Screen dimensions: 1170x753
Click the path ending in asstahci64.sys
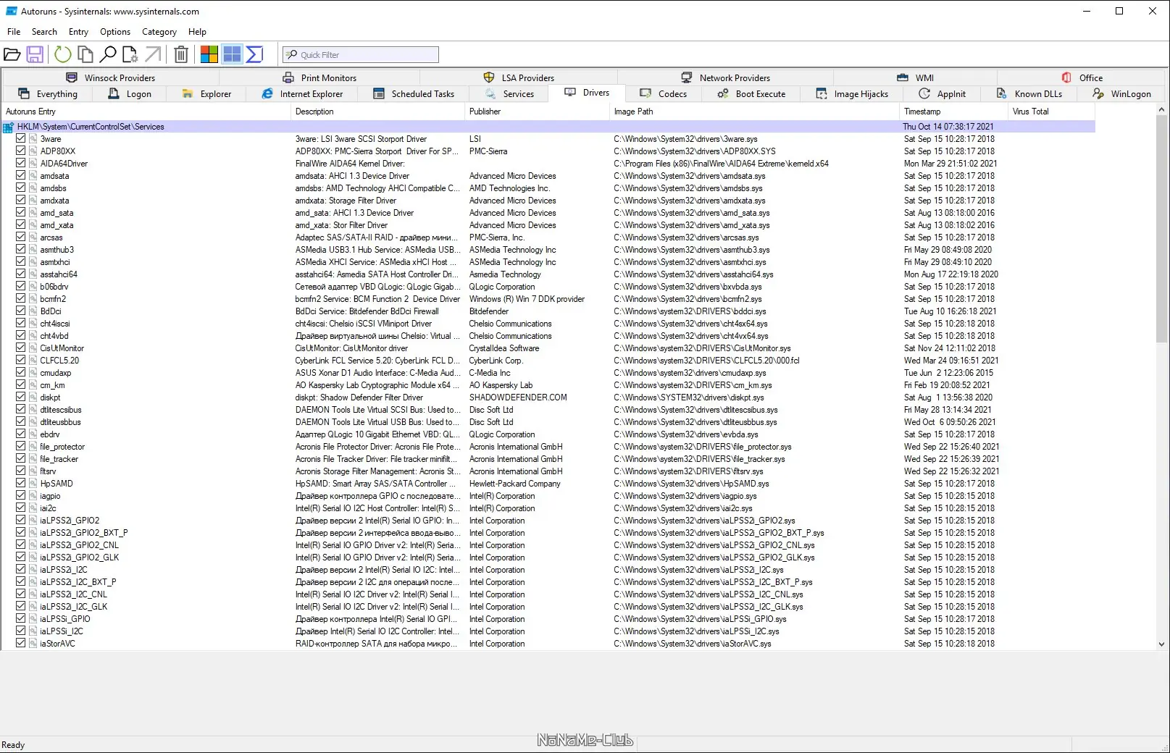coord(693,274)
